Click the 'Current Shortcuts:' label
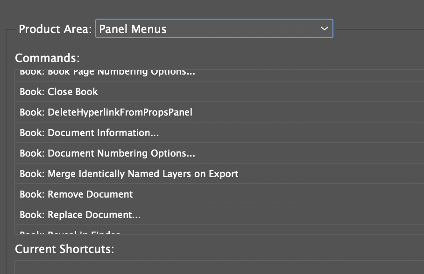 pyautogui.click(x=64, y=249)
